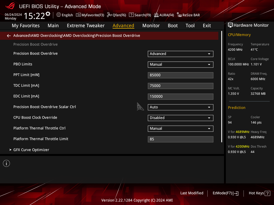
Task: Click CPU/Memory section heading
Action: [x=239, y=35]
